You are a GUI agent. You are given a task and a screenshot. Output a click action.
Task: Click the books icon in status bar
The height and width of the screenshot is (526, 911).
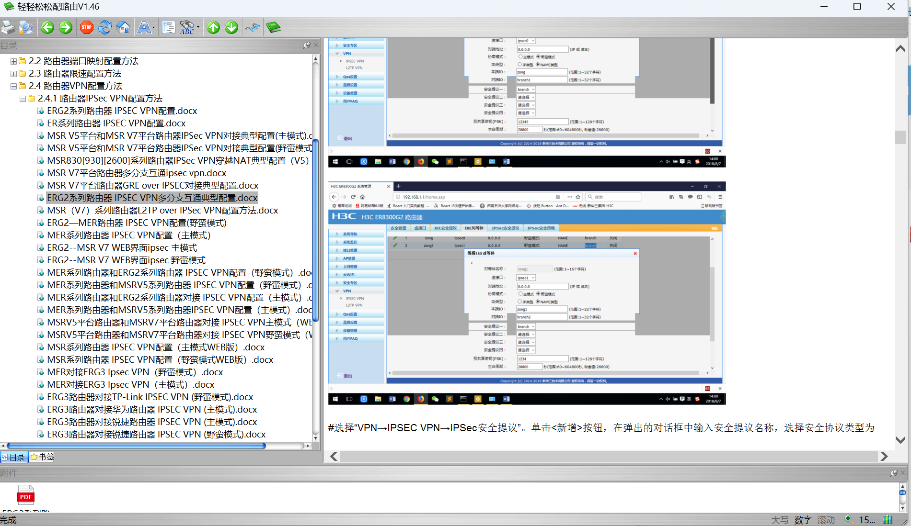coord(888,520)
